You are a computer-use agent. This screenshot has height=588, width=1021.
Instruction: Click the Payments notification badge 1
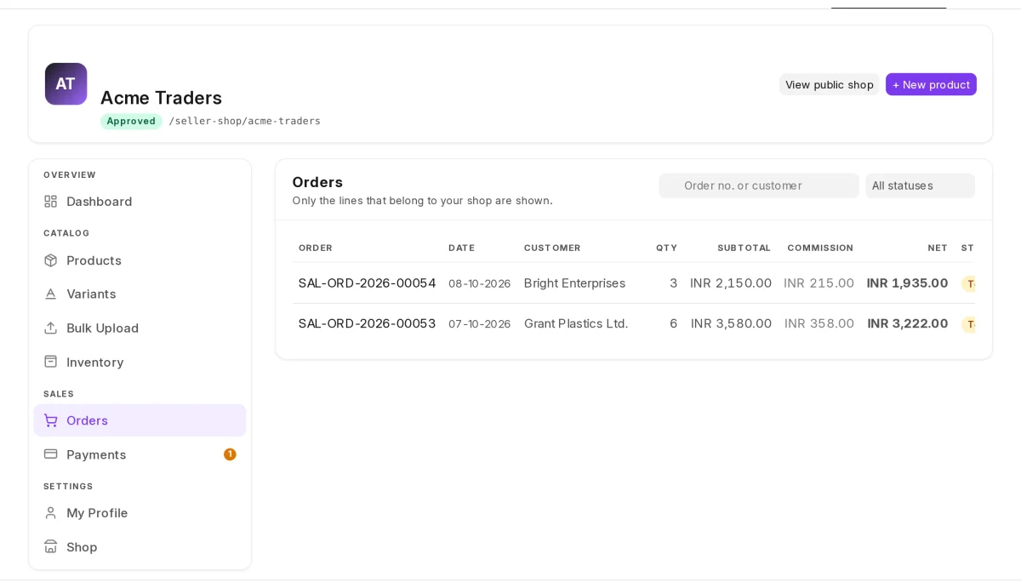point(230,454)
